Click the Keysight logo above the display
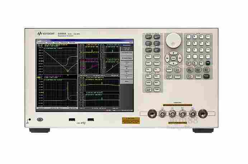Viewport: 248px width, 164px height. pos(45,33)
